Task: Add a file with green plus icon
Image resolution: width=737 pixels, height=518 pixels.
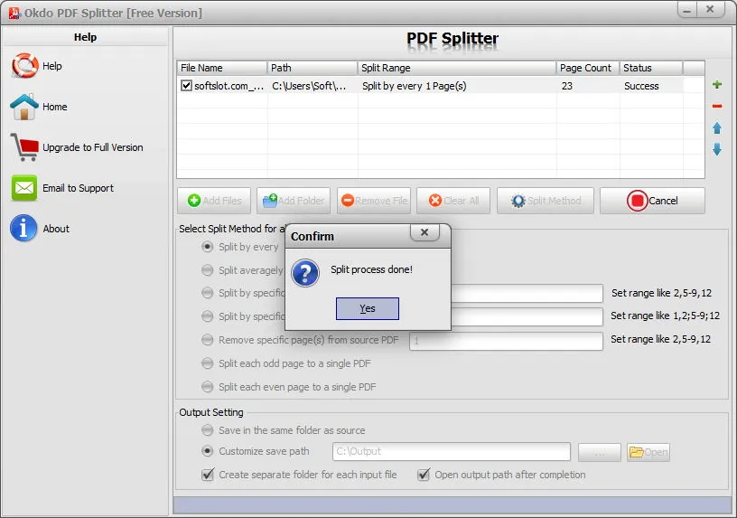Action: point(717,85)
